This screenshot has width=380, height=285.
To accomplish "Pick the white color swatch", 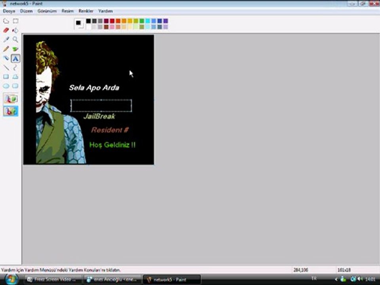I will (88, 27).
